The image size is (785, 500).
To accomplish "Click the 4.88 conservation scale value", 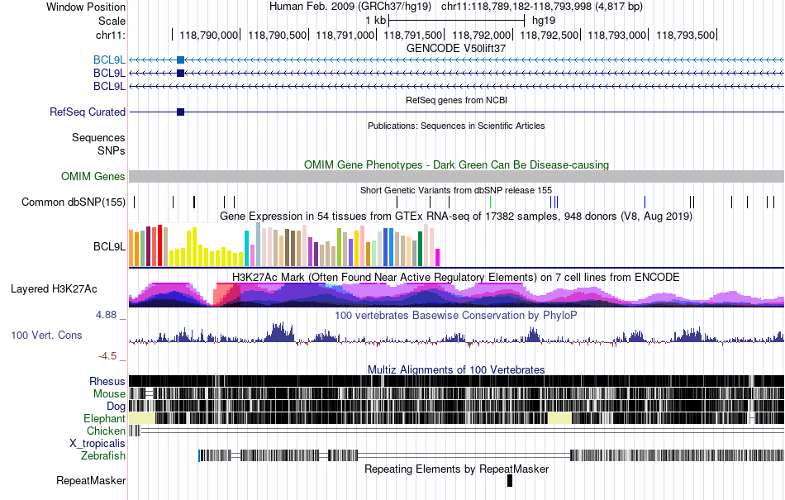I will point(106,315).
